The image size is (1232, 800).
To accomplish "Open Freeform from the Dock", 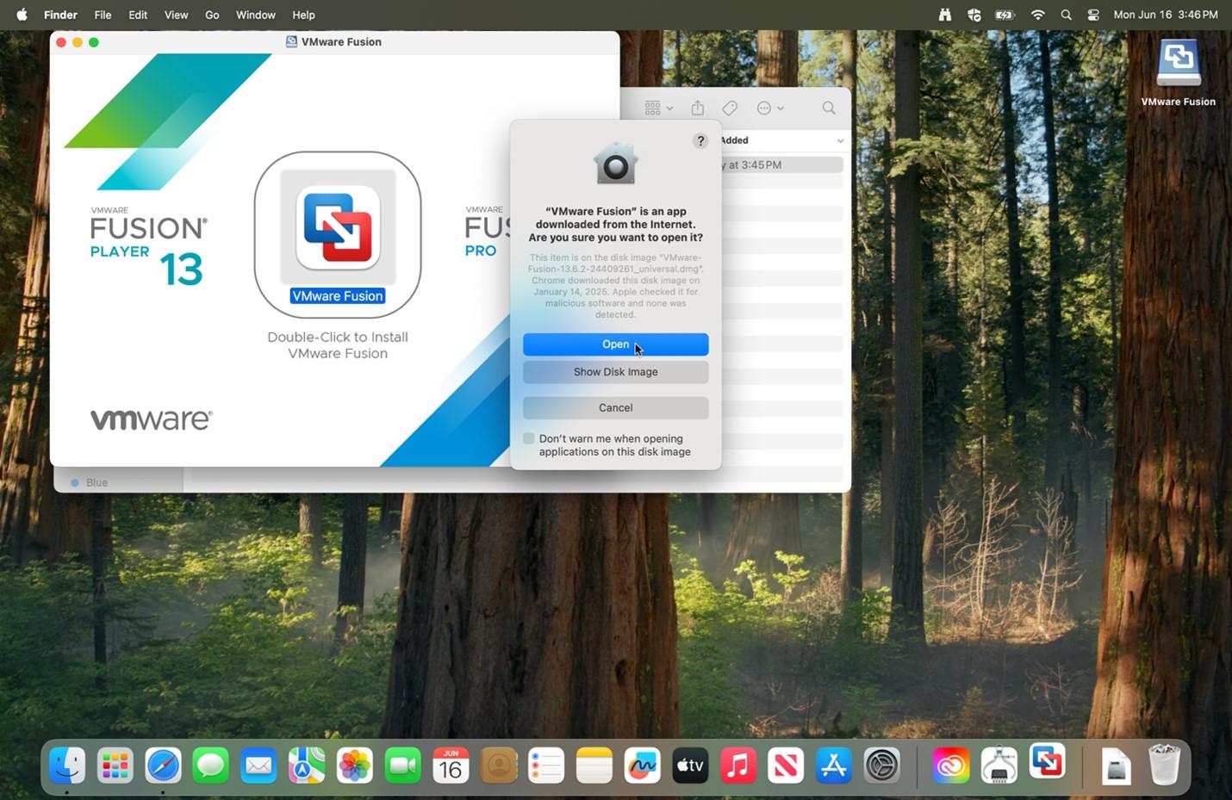I will [x=642, y=765].
